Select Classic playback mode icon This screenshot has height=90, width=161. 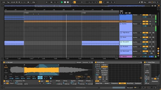(6, 66)
